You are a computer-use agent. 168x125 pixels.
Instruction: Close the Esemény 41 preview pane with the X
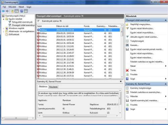click(121, 82)
